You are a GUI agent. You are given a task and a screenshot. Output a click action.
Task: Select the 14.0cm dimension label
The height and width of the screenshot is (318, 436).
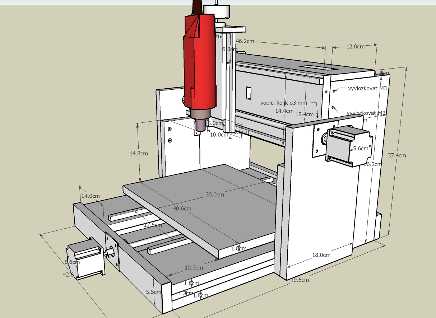tap(91, 196)
